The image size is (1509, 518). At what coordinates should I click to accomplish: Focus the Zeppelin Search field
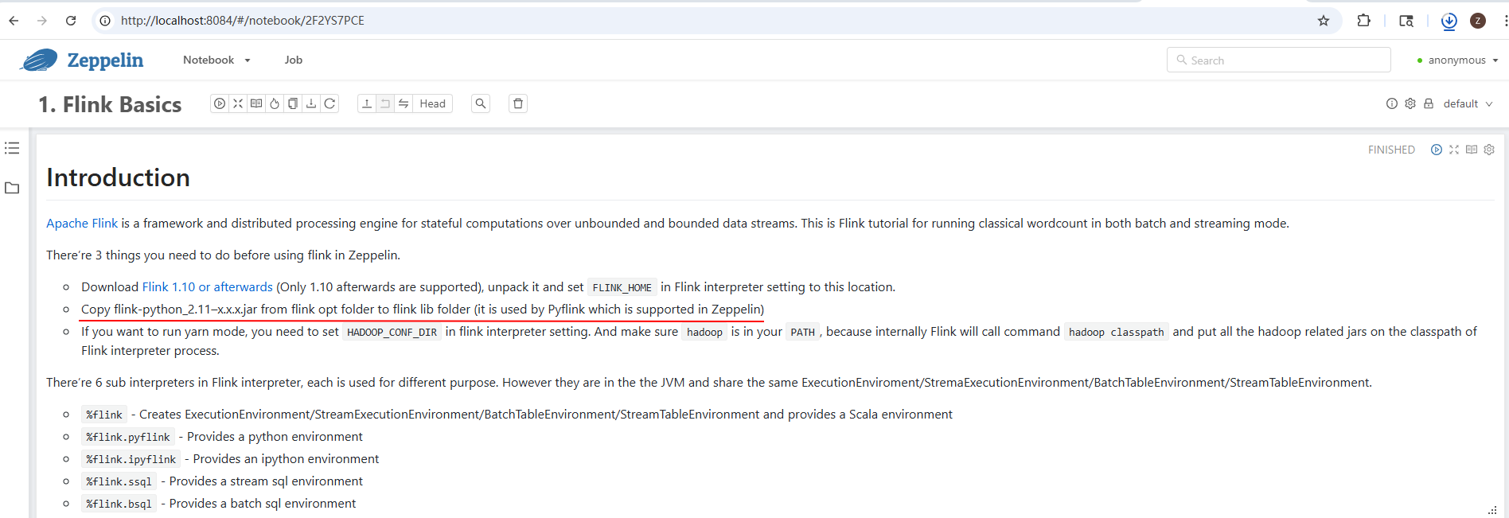click(1279, 60)
